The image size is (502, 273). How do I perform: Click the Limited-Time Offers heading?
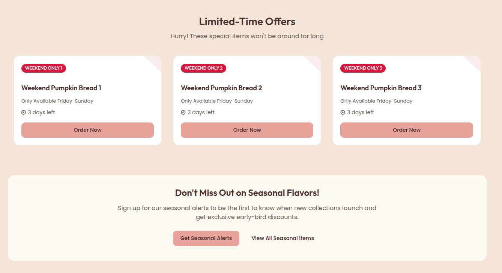point(247,21)
